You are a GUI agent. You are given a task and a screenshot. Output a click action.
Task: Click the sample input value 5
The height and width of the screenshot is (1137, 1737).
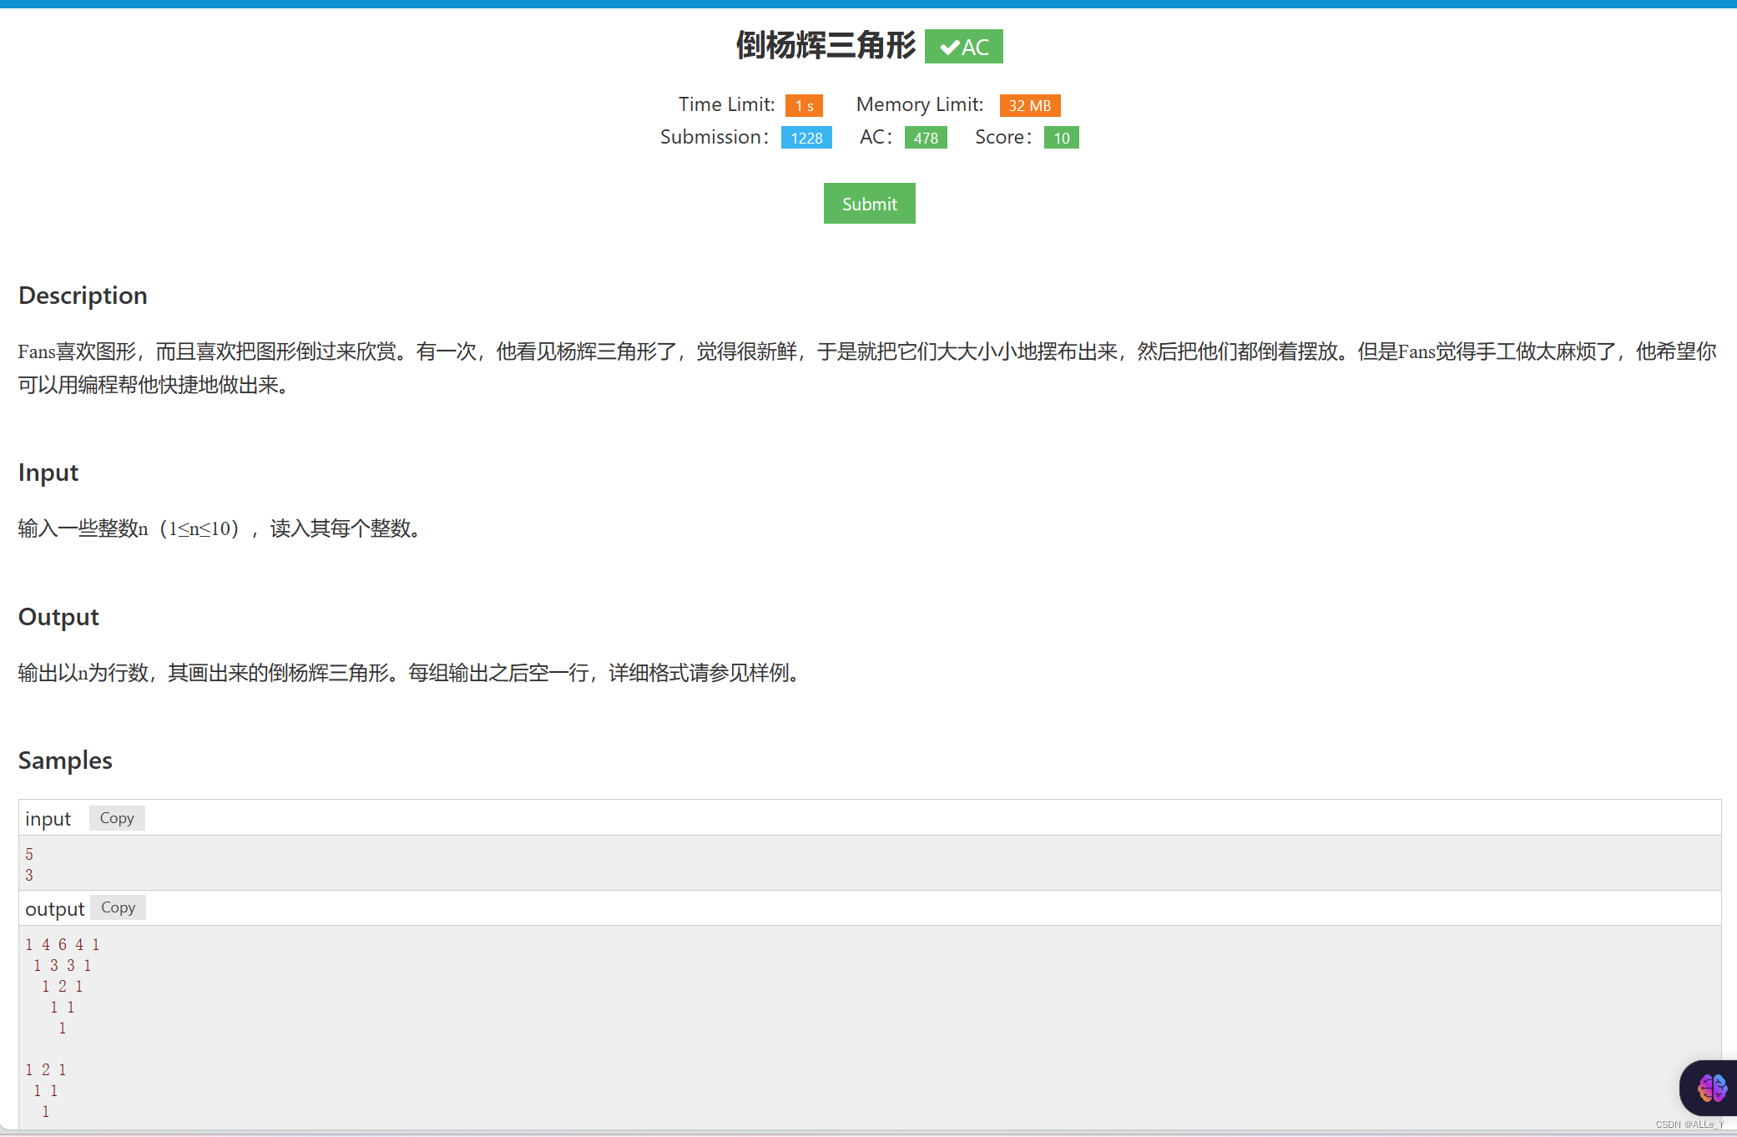(x=29, y=854)
